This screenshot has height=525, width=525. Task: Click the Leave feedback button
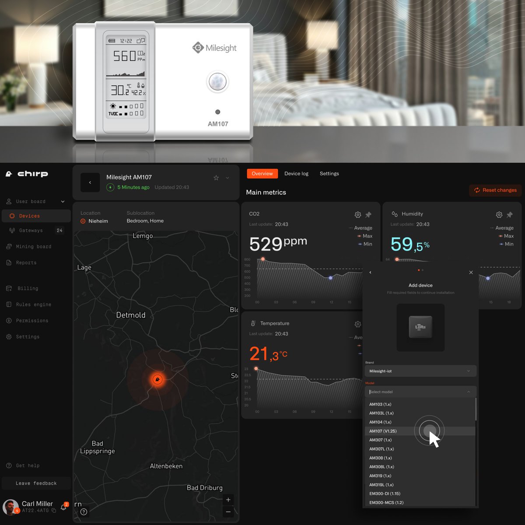point(36,483)
